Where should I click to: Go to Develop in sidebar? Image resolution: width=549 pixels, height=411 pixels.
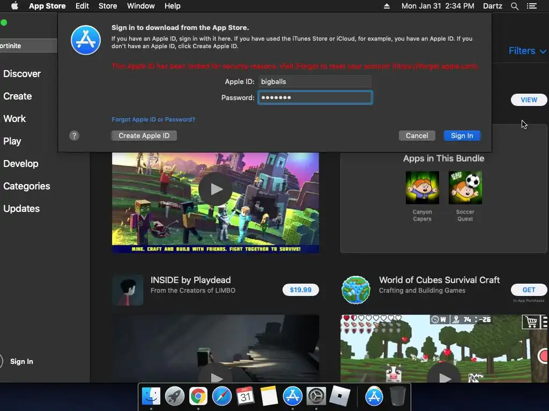21,164
